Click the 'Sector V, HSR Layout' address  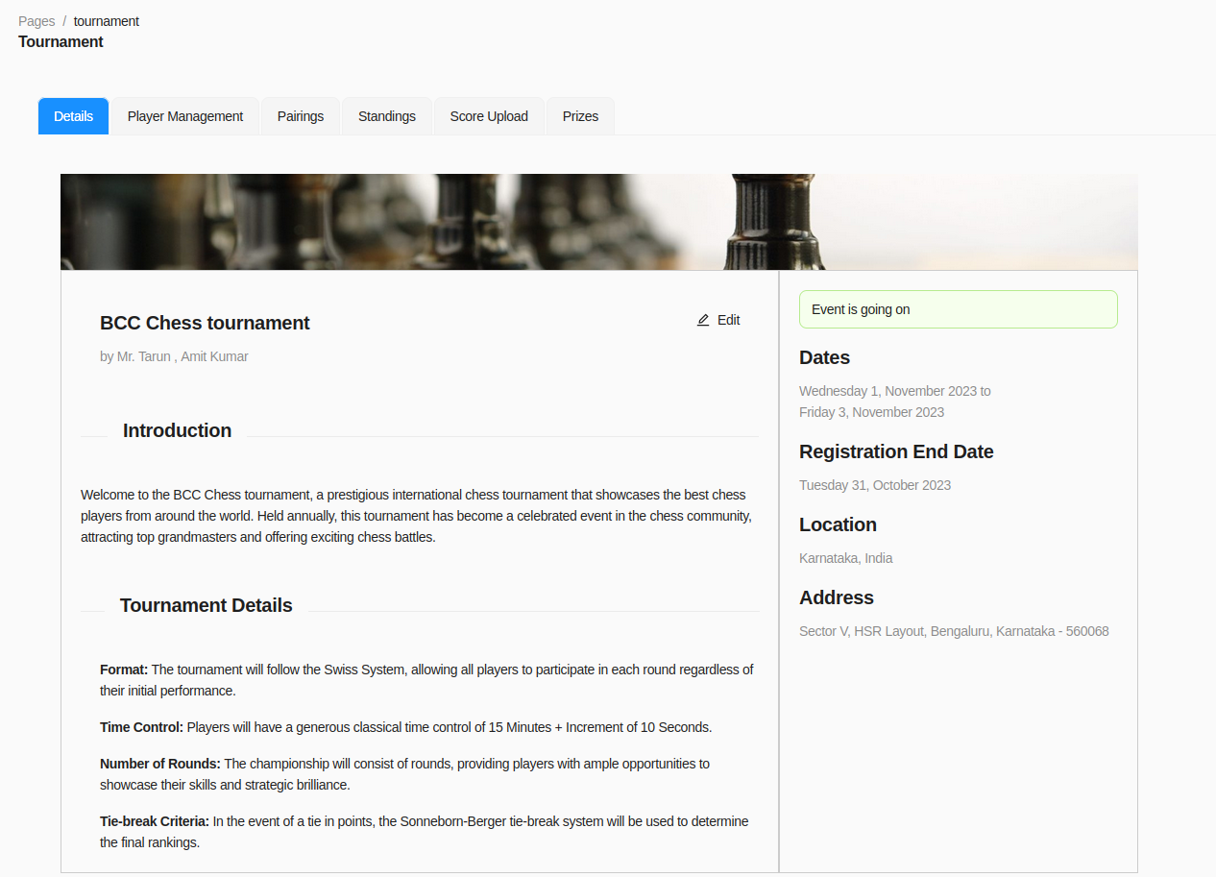click(x=954, y=631)
